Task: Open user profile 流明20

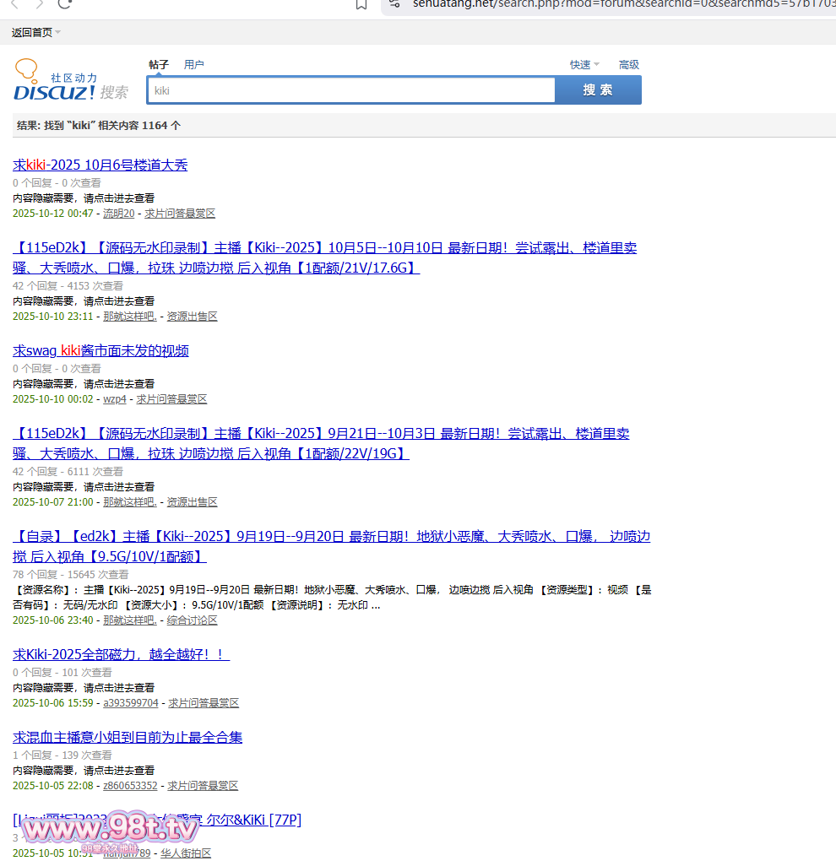Action: coord(118,214)
